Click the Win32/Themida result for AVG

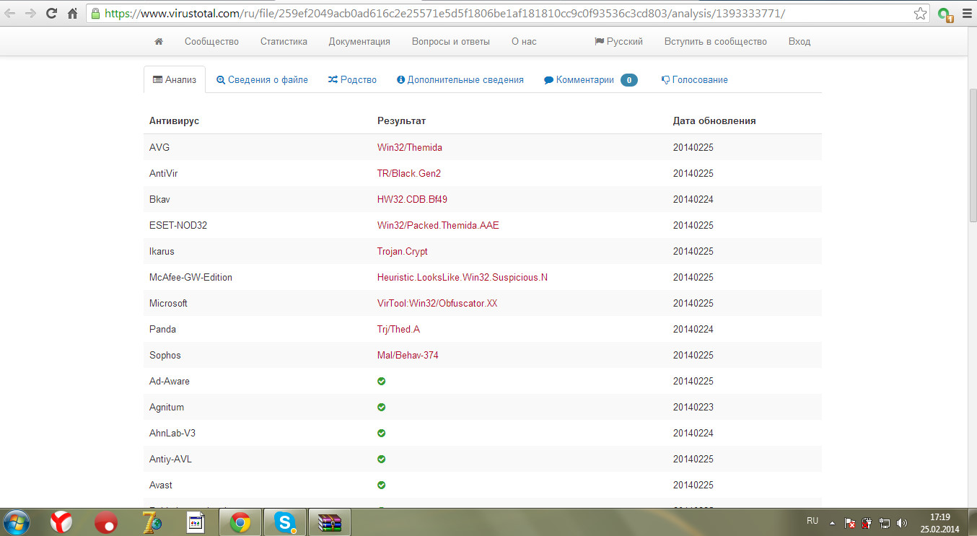(x=410, y=147)
